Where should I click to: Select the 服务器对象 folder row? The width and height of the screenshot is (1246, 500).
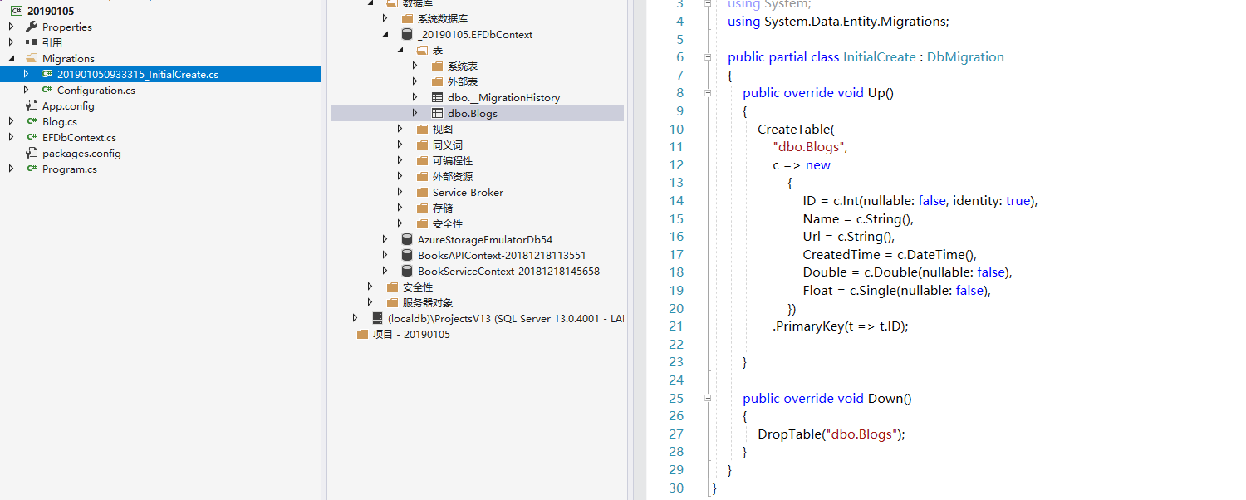(477, 302)
